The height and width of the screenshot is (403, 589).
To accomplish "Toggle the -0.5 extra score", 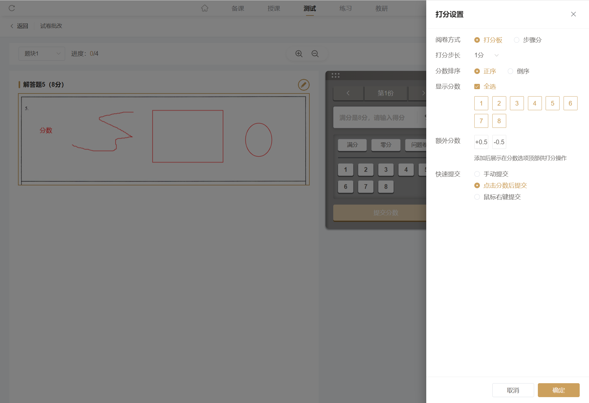I will click(499, 142).
